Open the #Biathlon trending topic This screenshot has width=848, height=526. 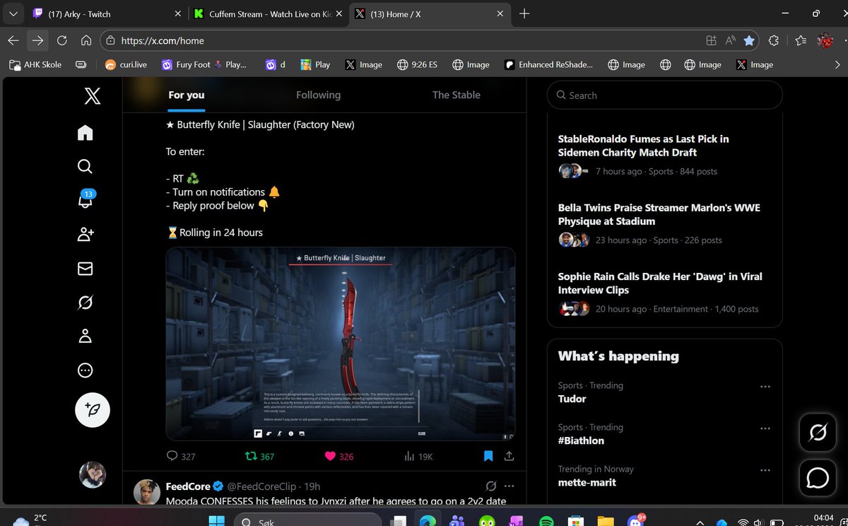pyautogui.click(x=581, y=440)
